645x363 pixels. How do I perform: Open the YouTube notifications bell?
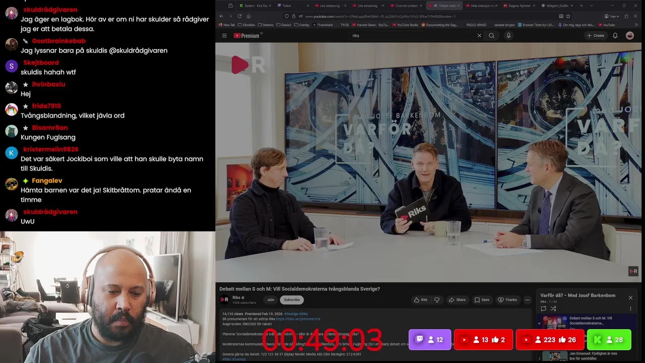pyautogui.click(x=615, y=36)
